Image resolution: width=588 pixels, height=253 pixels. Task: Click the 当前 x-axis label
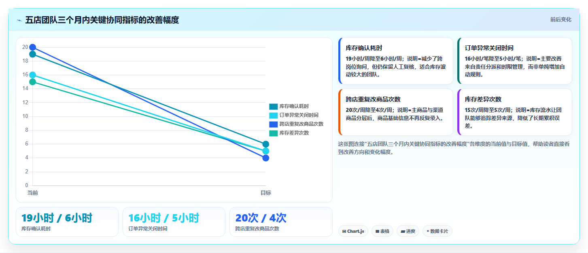(33, 193)
